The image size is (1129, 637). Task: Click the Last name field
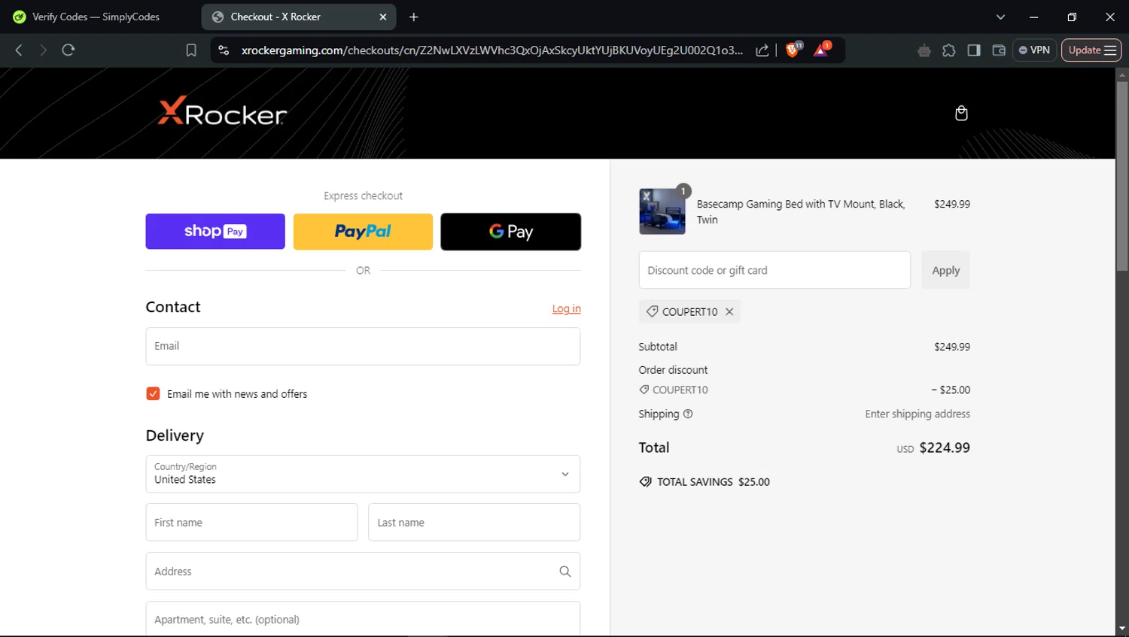pyautogui.click(x=474, y=522)
